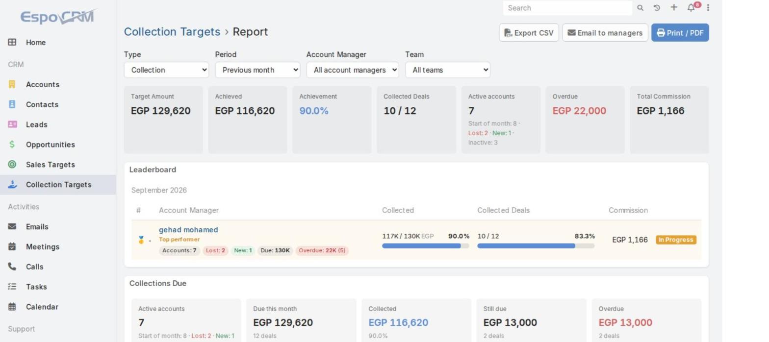Click the Opportunities dollar icon
Screen dimensions: 769x342
12,145
